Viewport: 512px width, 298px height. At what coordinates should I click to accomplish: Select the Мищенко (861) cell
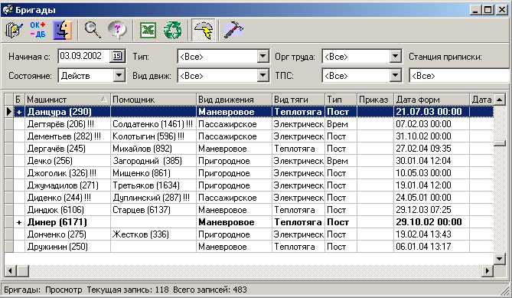coord(154,173)
